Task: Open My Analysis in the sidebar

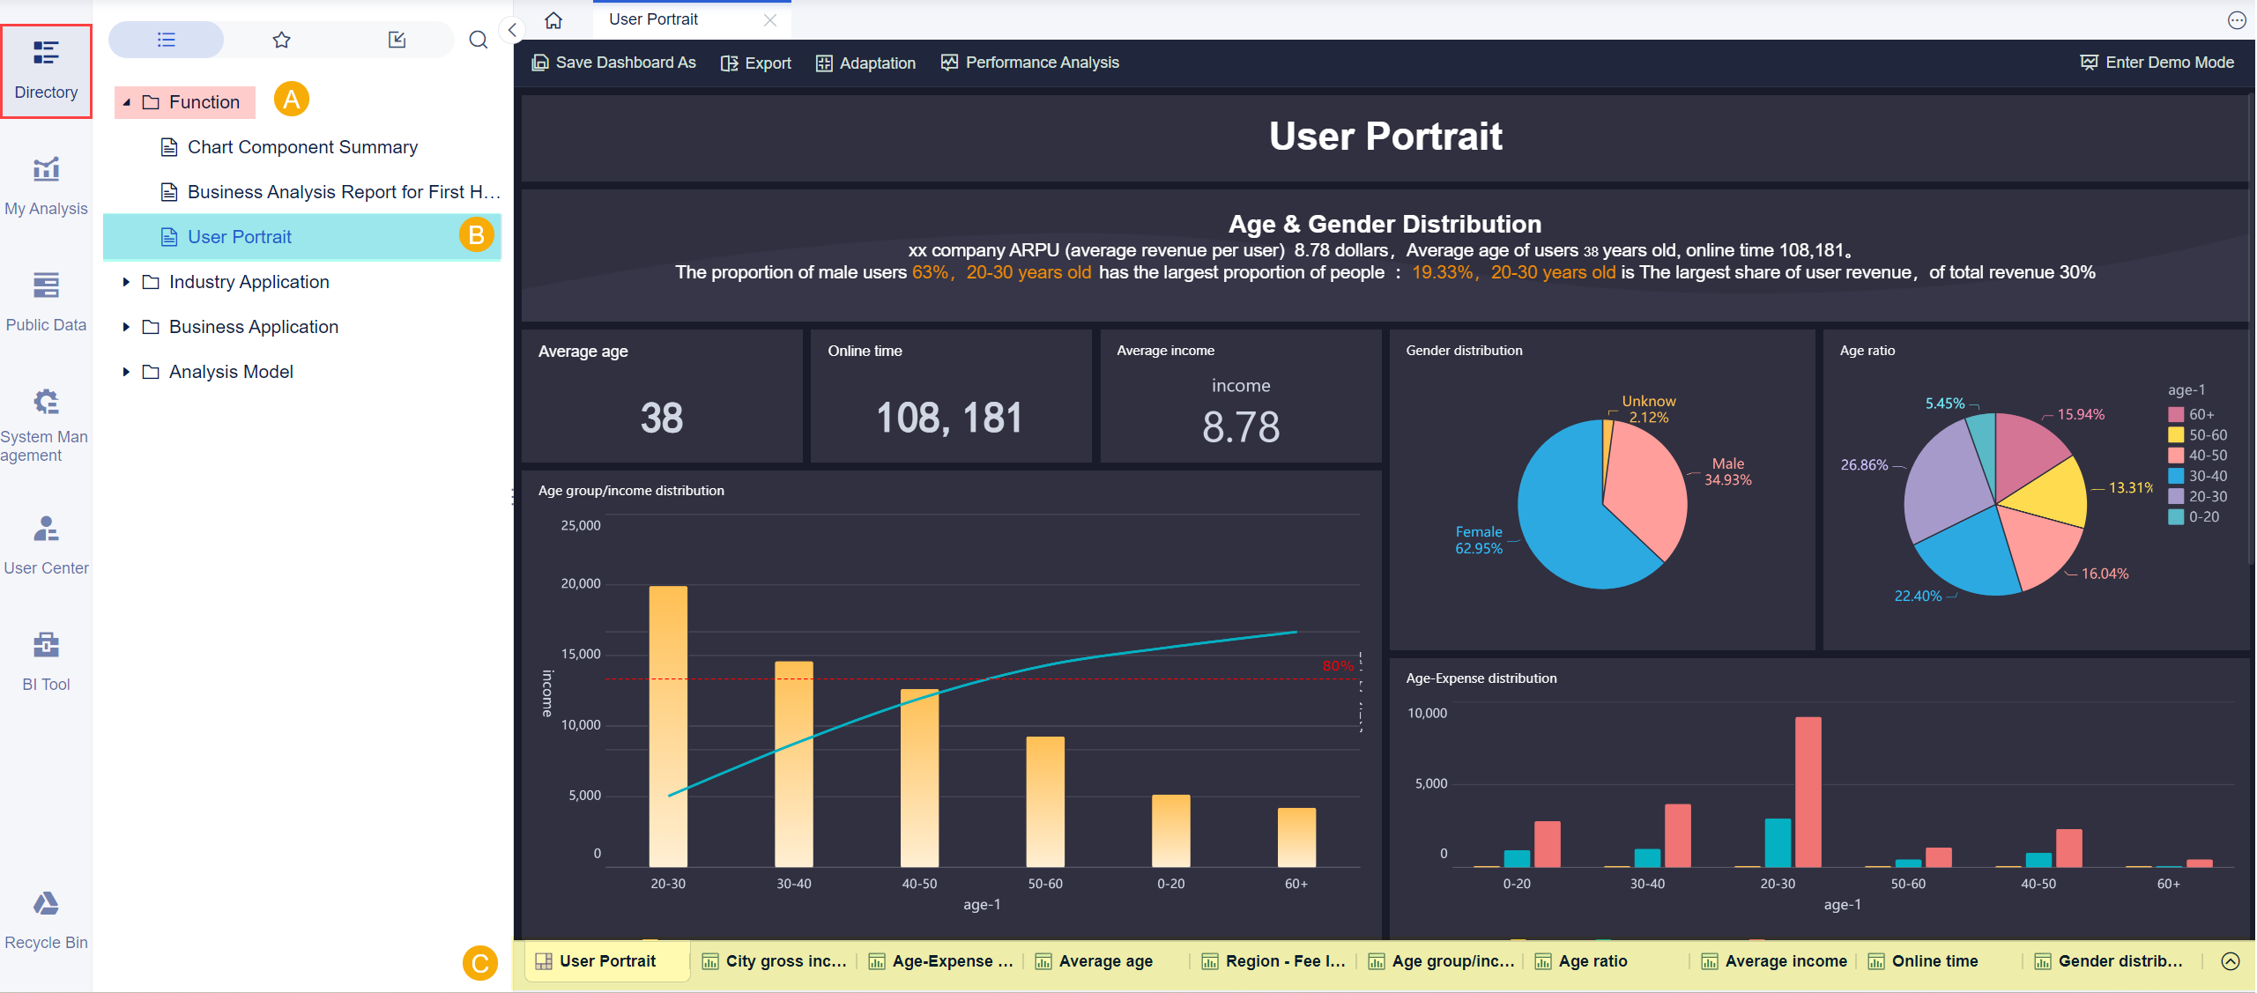Action: (x=46, y=186)
